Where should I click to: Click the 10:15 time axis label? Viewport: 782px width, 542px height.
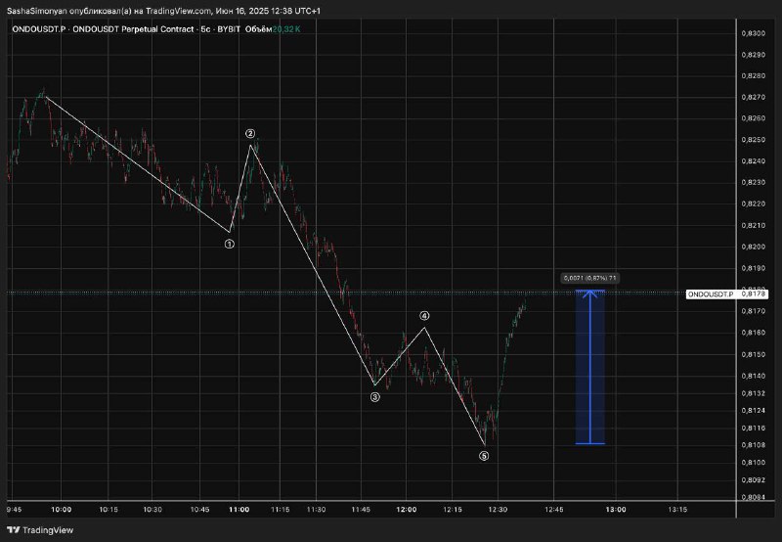109,510
